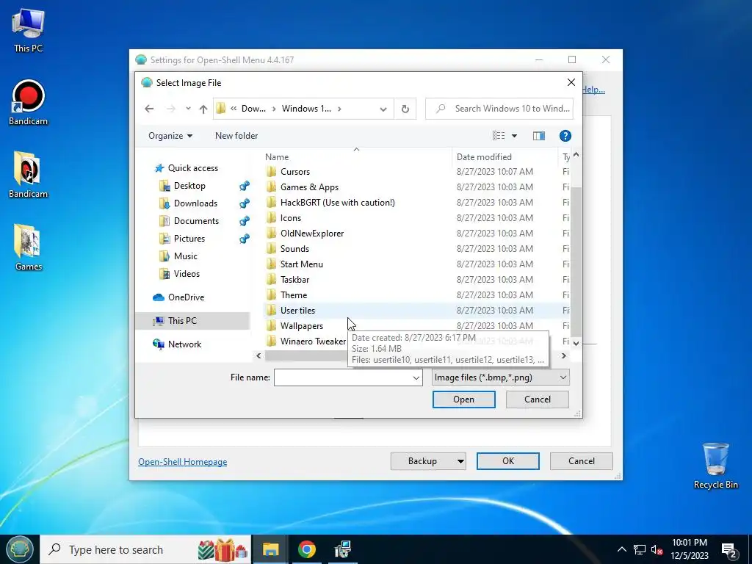
Task: Open the Open-Shell Homepage link
Action: pyautogui.click(x=182, y=461)
